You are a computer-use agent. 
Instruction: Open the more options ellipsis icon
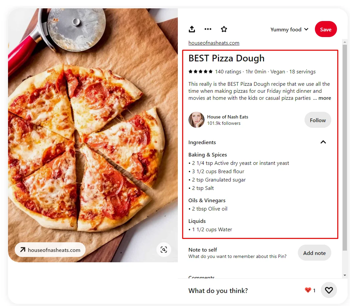pos(208,29)
